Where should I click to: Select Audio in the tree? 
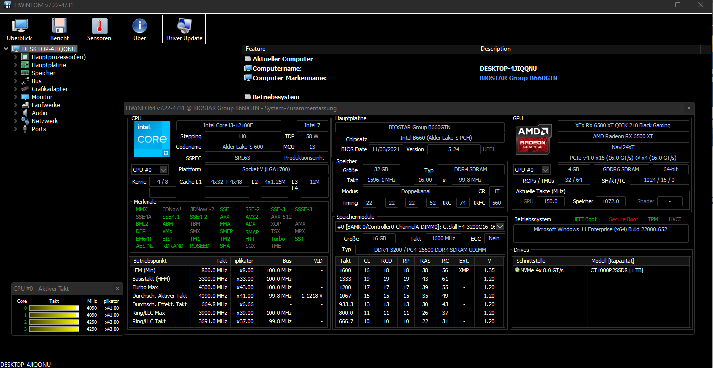pos(39,113)
